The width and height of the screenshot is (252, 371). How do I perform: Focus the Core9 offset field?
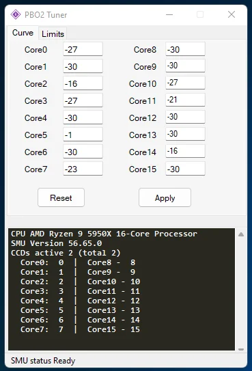click(x=185, y=66)
